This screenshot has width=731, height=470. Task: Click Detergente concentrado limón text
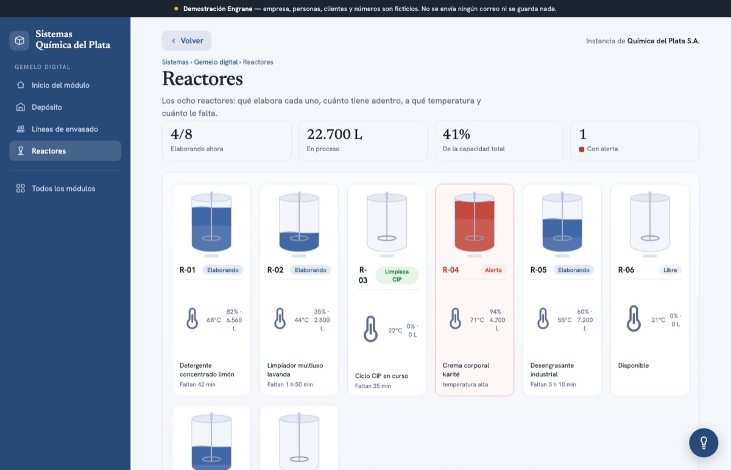(207, 370)
